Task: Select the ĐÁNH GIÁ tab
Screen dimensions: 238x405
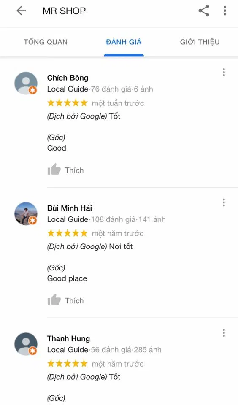Action: [x=124, y=42]
